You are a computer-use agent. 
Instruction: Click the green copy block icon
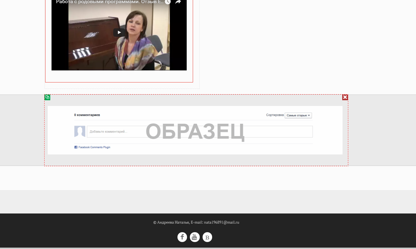(x=47, y=97)
